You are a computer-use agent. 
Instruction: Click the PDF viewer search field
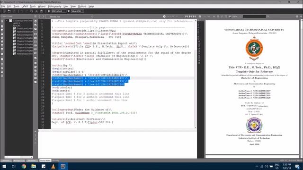pos(254,17)
